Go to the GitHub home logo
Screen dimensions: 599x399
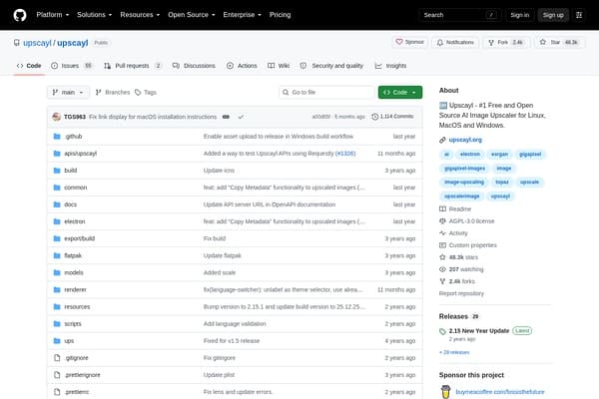[x=20, y=15]
